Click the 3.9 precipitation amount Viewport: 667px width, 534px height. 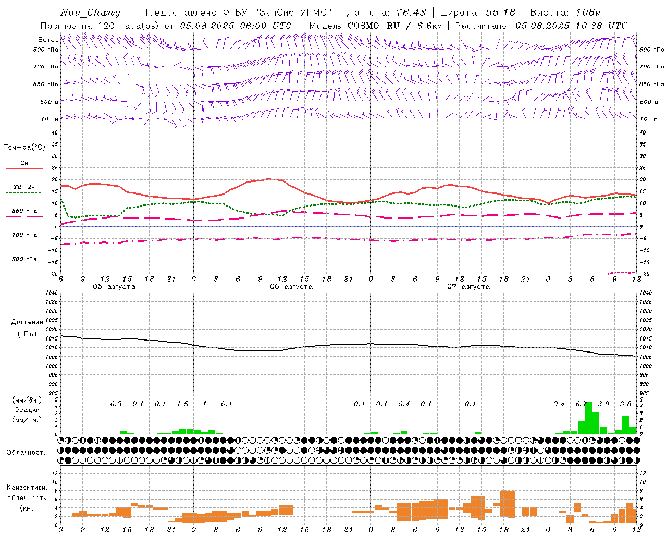[603, 404]
